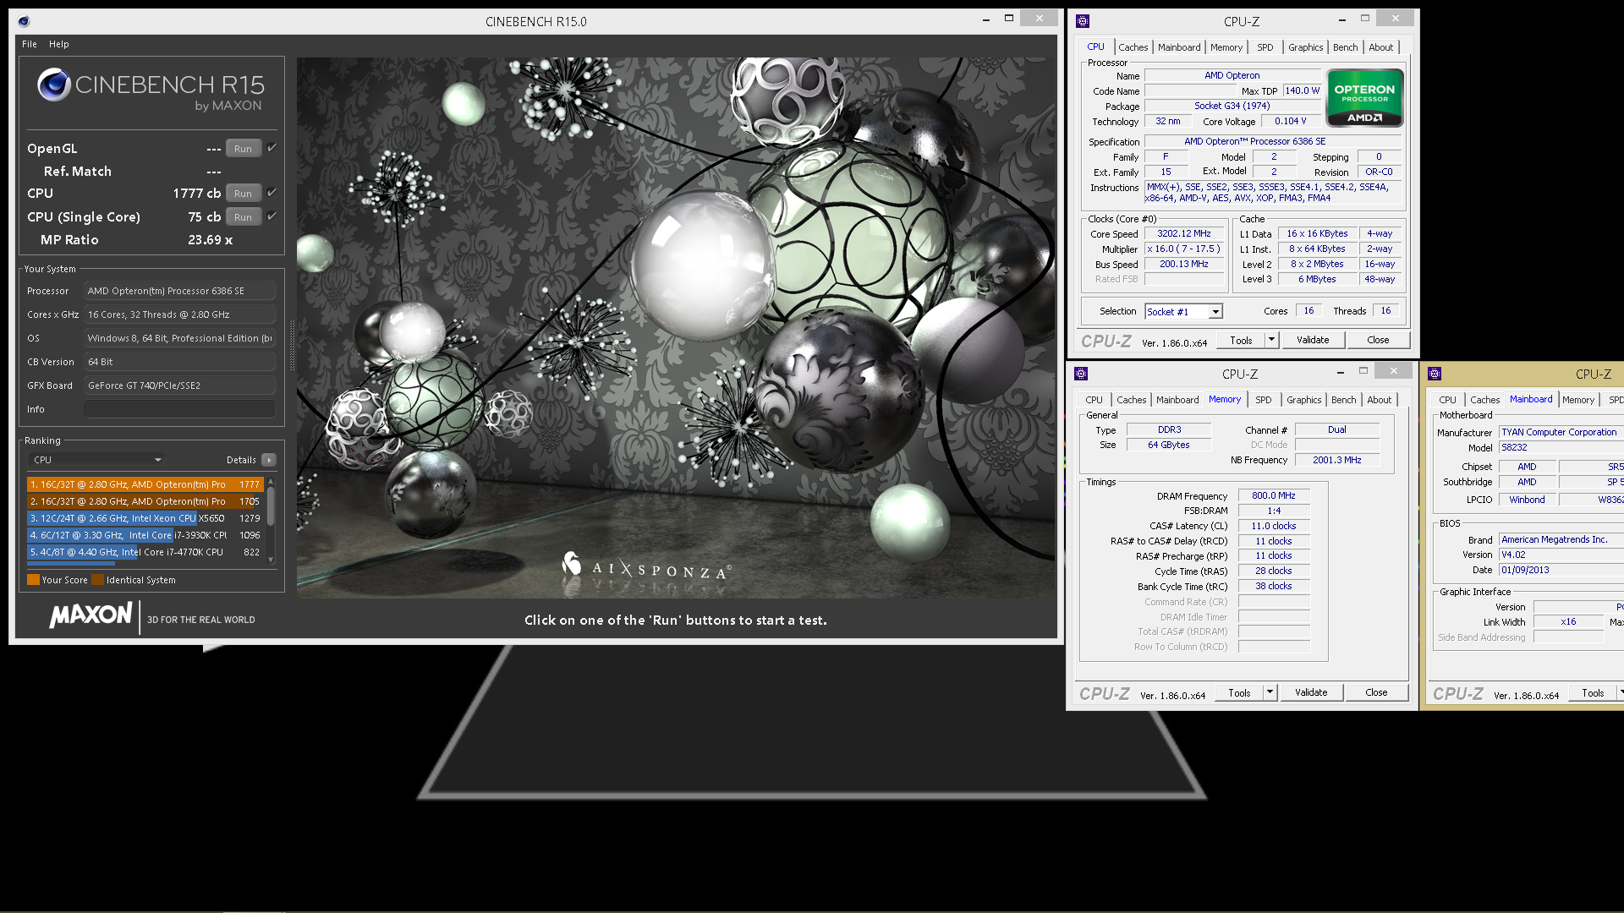
Task: Click the CPU-Z icon in Memory window title bar
Action: 1081,374
